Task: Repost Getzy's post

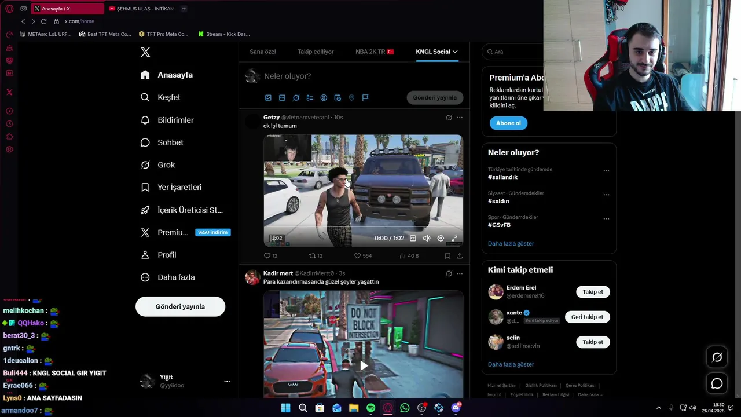Action: pos(316,255)
